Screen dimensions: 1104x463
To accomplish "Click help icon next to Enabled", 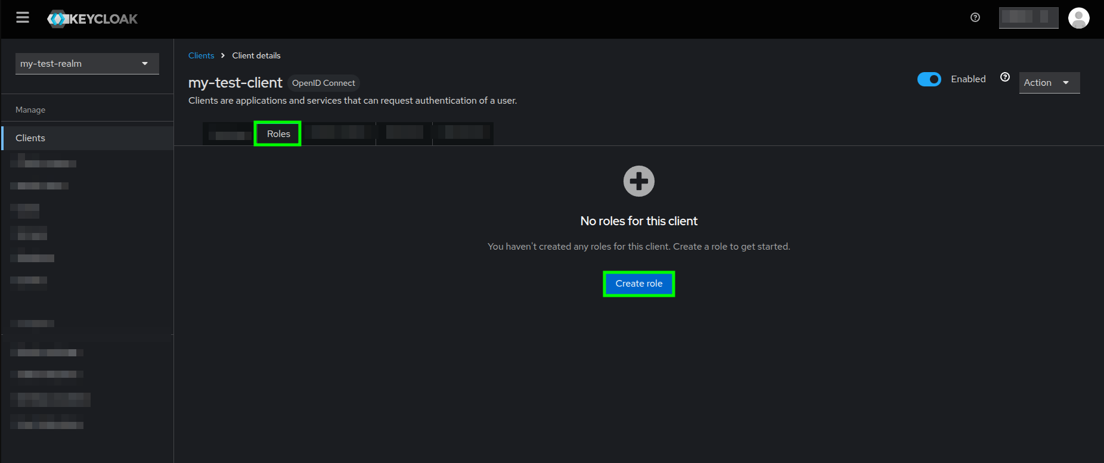I will (x=1005, y=77).
